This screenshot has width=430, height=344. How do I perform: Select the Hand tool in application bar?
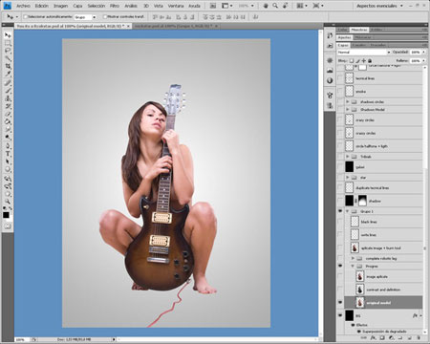click(x=266, y=6)
